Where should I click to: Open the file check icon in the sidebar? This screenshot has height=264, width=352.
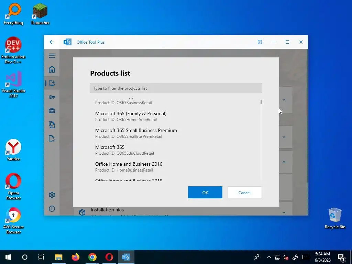point(52,138)
